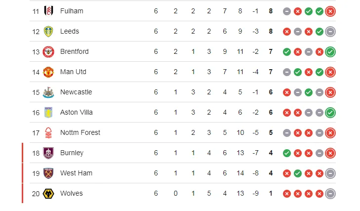
Task: Select the Wolves team name
Action: pyautogui.click(x=72, y=193)
